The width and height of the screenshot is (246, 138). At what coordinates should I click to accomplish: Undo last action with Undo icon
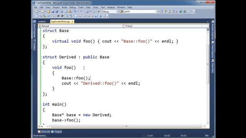click(x=75, y=11)
